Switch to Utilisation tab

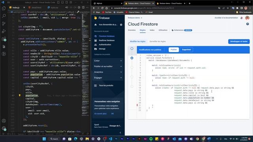163,30
